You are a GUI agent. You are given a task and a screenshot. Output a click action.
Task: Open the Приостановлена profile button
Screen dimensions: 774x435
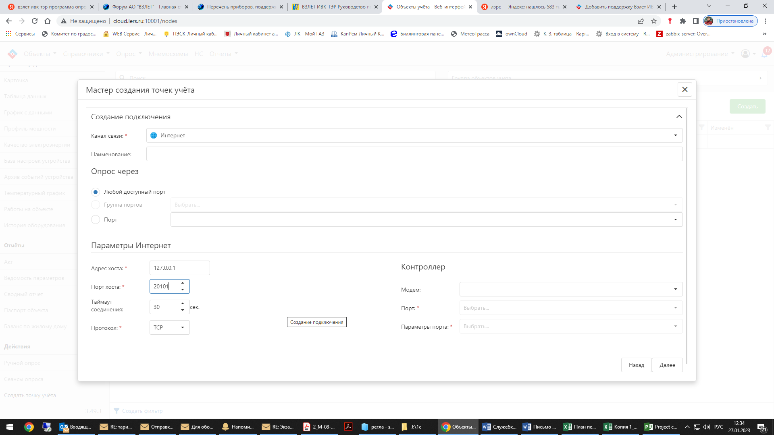730,21
